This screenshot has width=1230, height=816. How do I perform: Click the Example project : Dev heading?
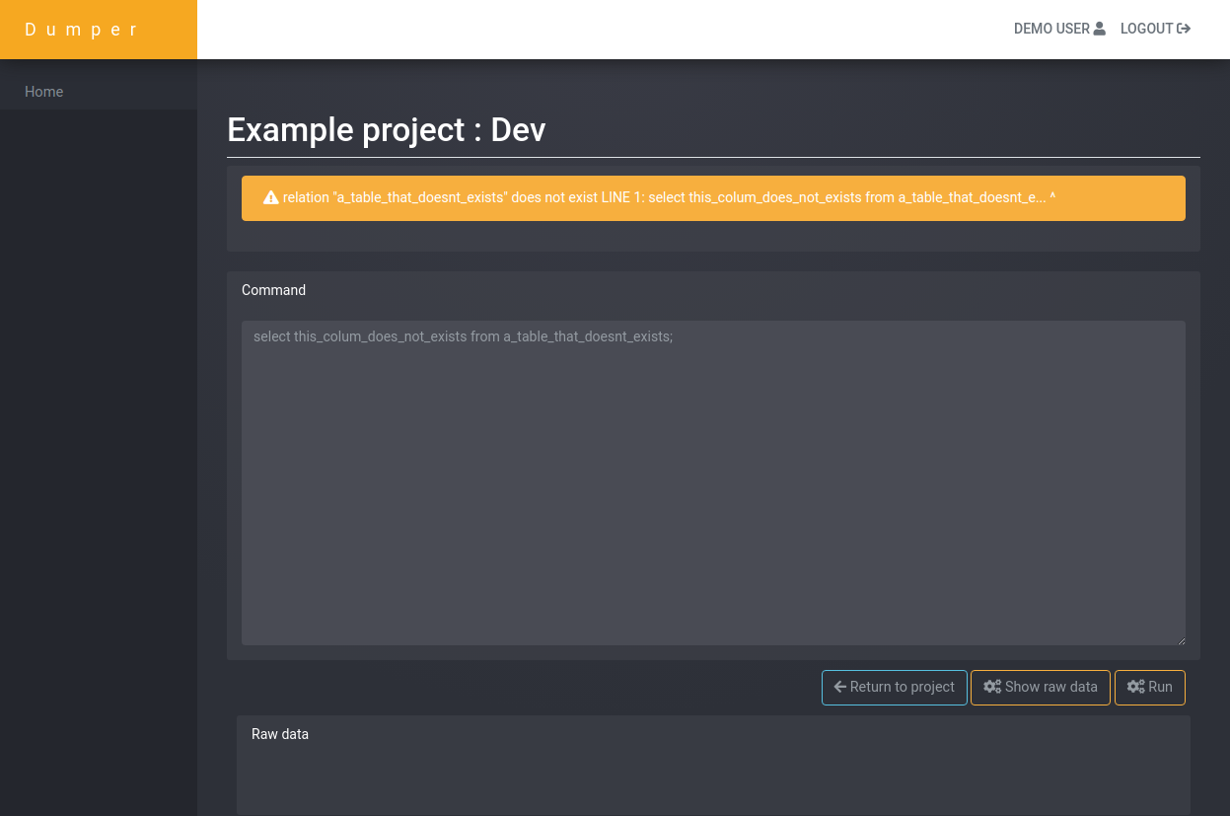pos(387,129)
